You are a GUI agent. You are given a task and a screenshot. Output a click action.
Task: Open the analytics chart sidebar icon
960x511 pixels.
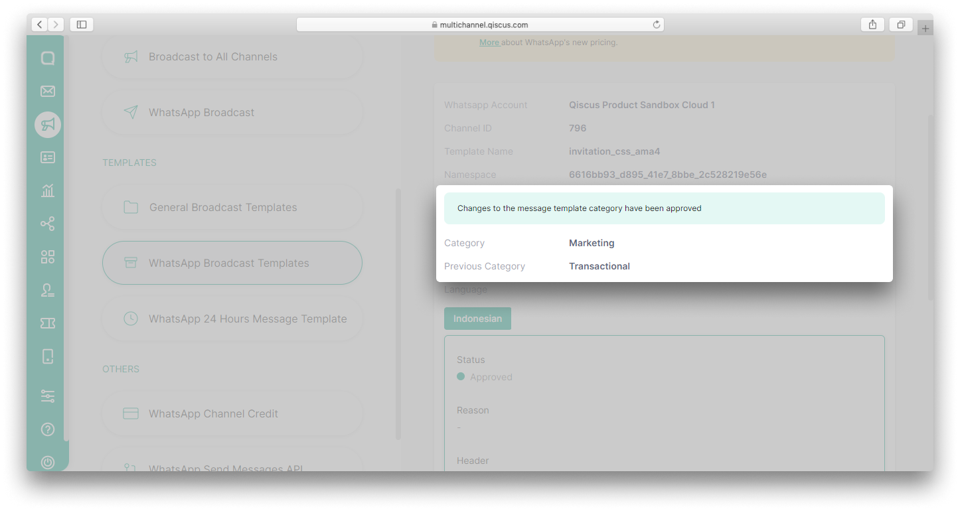click(48, 190)
